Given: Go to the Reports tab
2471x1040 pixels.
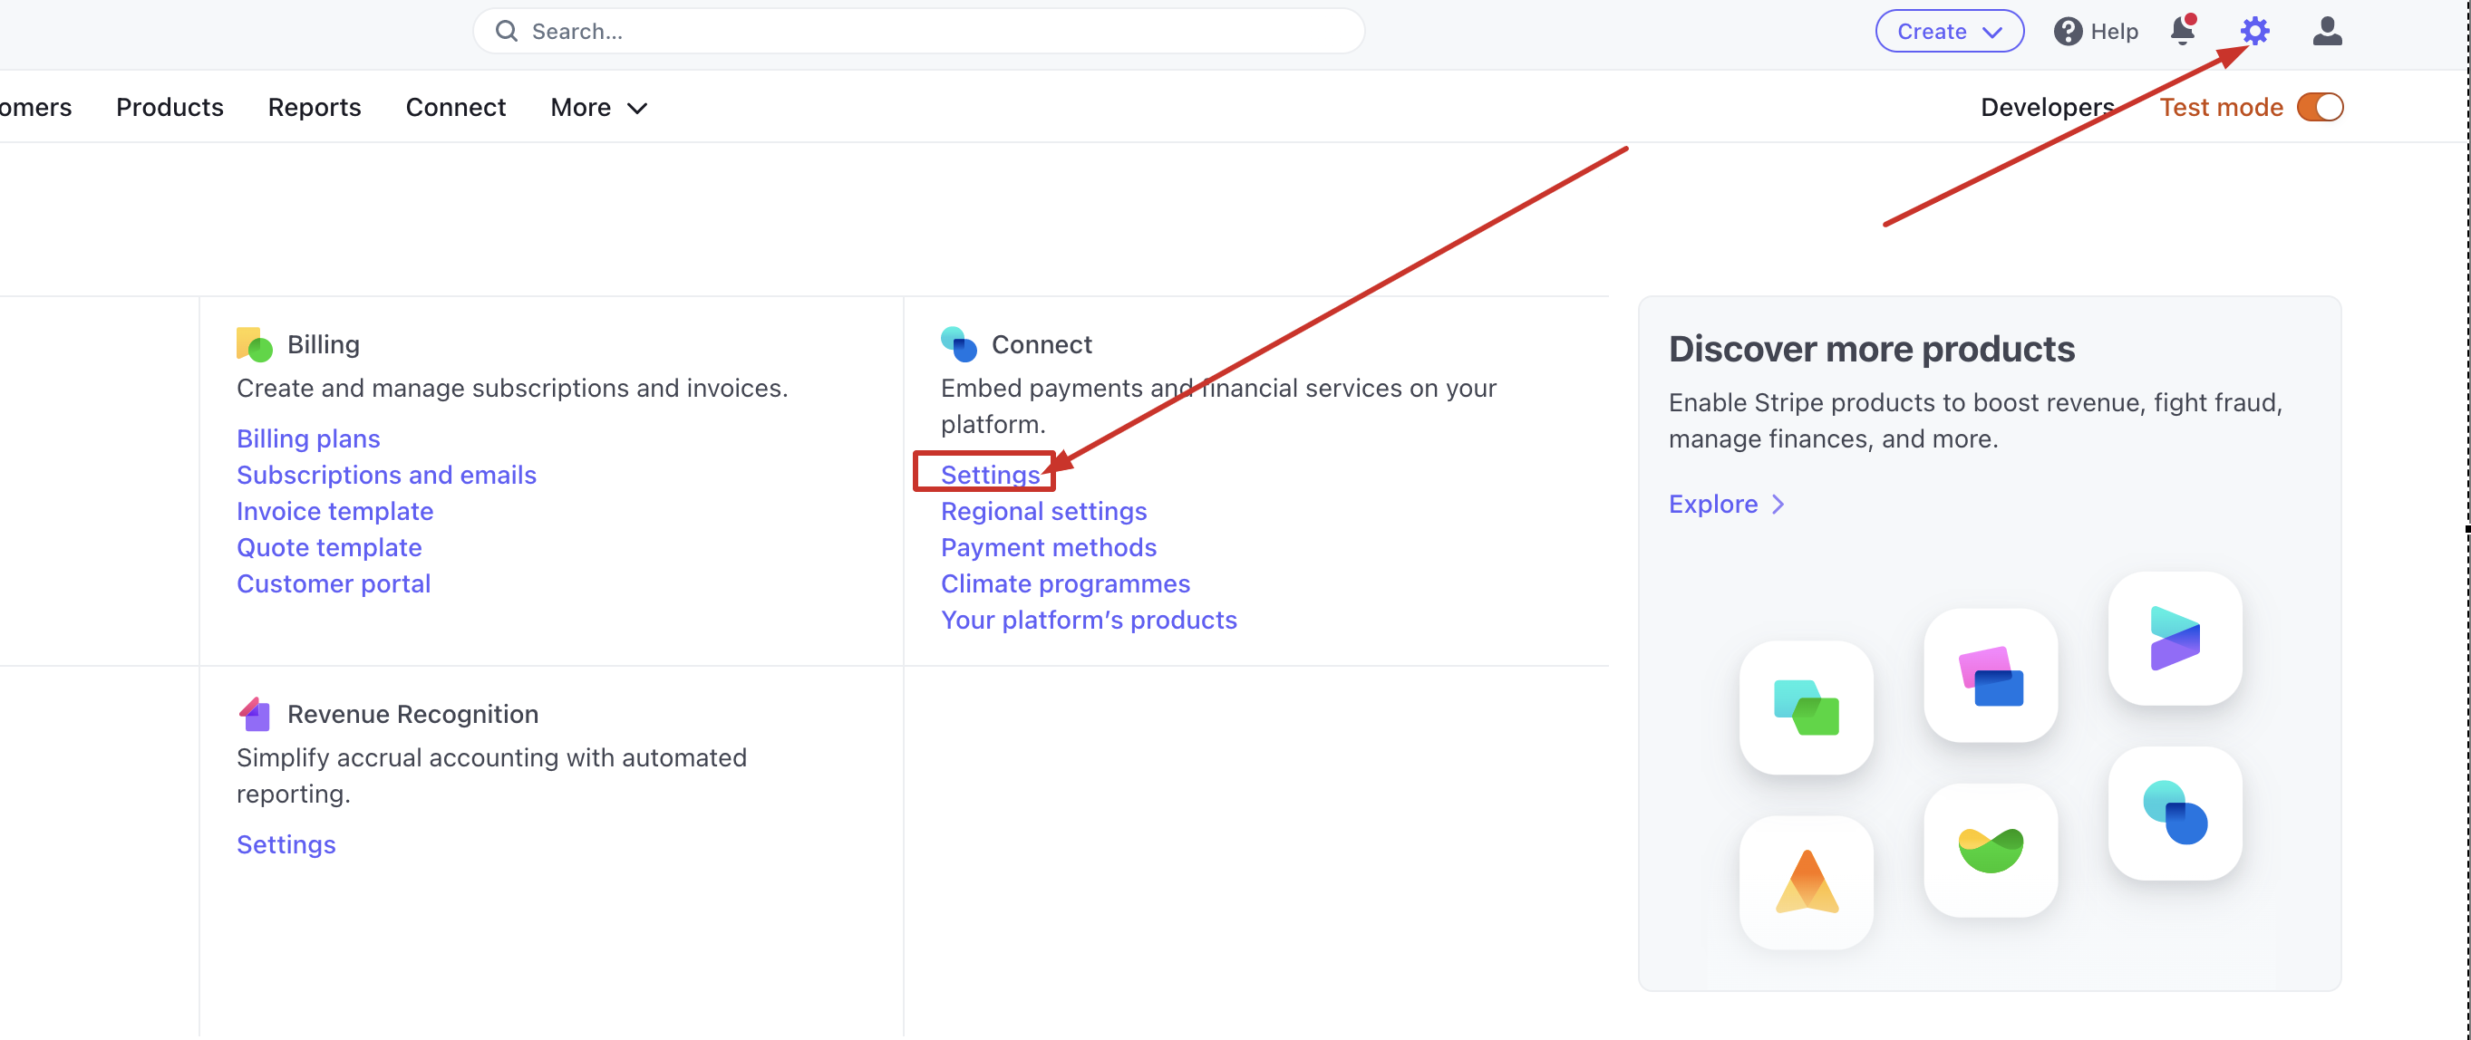Looking at the screenshot, I should (314, 108).
